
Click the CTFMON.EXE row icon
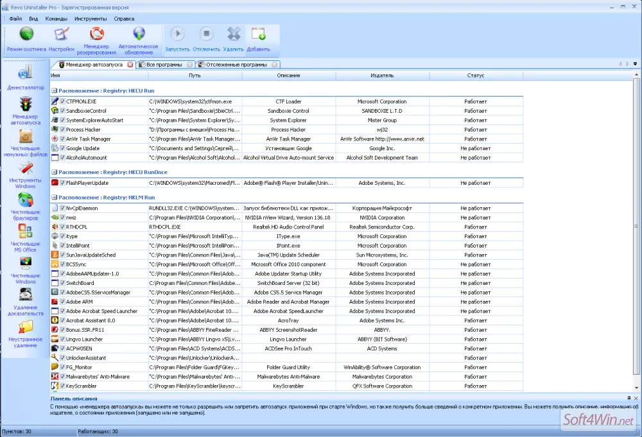(x=55, y=101)
